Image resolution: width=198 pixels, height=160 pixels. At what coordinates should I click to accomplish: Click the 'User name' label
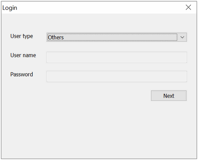[23, 55]
